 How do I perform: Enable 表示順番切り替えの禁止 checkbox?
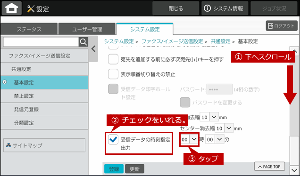pos(113,74)
